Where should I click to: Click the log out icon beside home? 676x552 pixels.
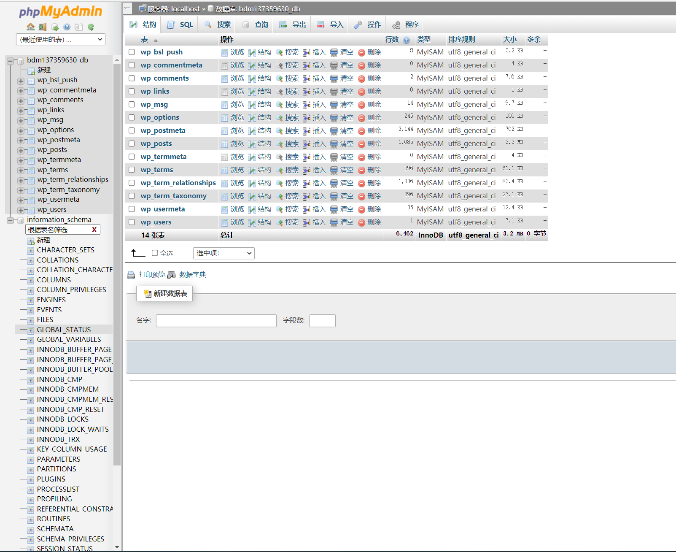click(43, 27)
